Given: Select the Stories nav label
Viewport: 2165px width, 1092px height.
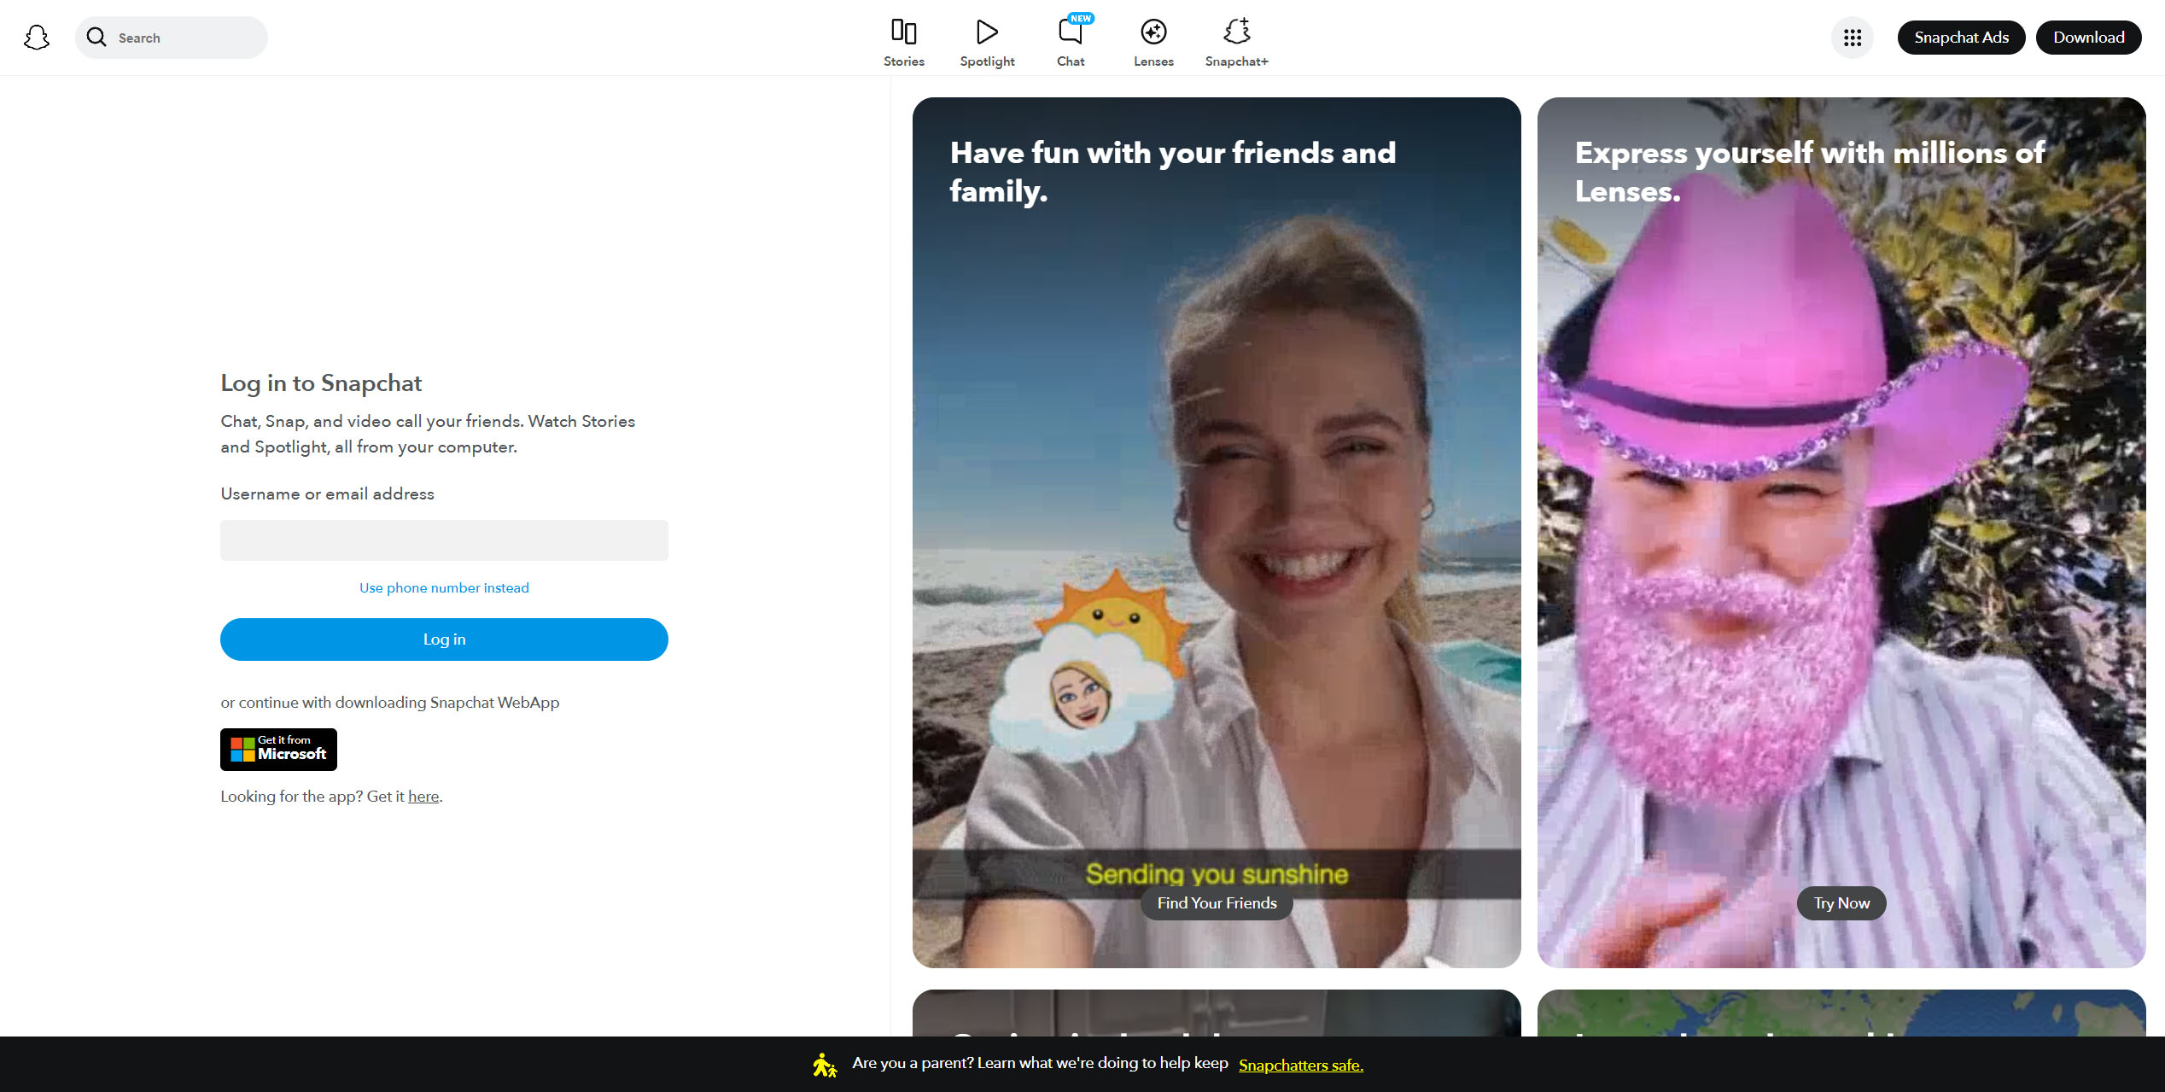Looking at the screenshot, I should pos(904,61).
